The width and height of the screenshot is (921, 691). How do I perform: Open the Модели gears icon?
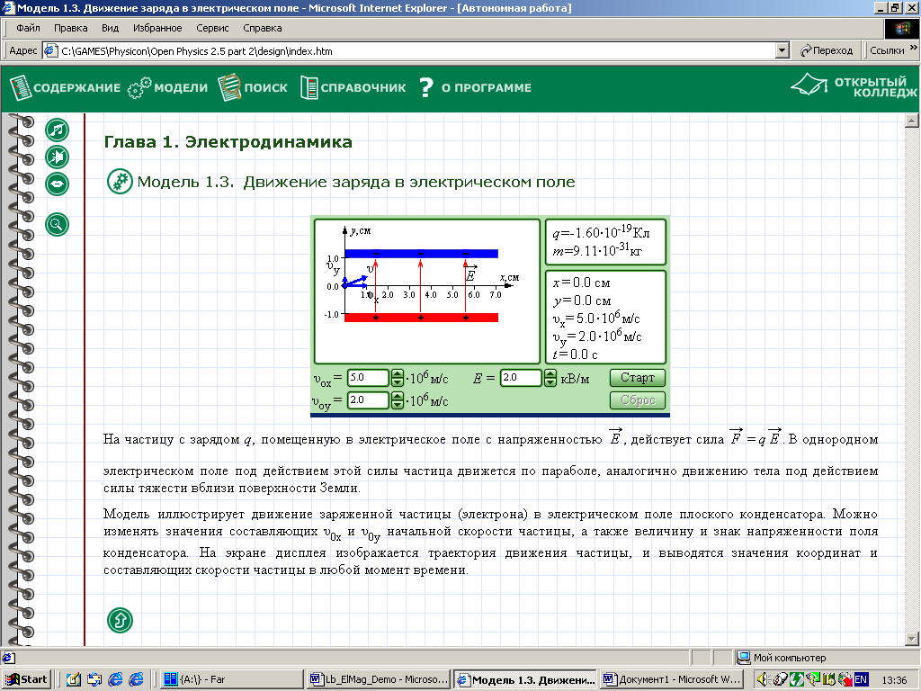(x=139, y=87)
